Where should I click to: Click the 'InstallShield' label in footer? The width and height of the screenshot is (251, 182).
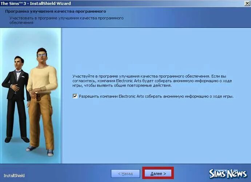[x=14, y=175]
